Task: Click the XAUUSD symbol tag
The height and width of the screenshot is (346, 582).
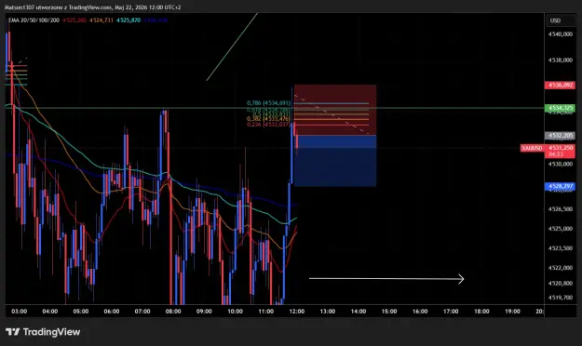Action: click(x=532, y=148)
